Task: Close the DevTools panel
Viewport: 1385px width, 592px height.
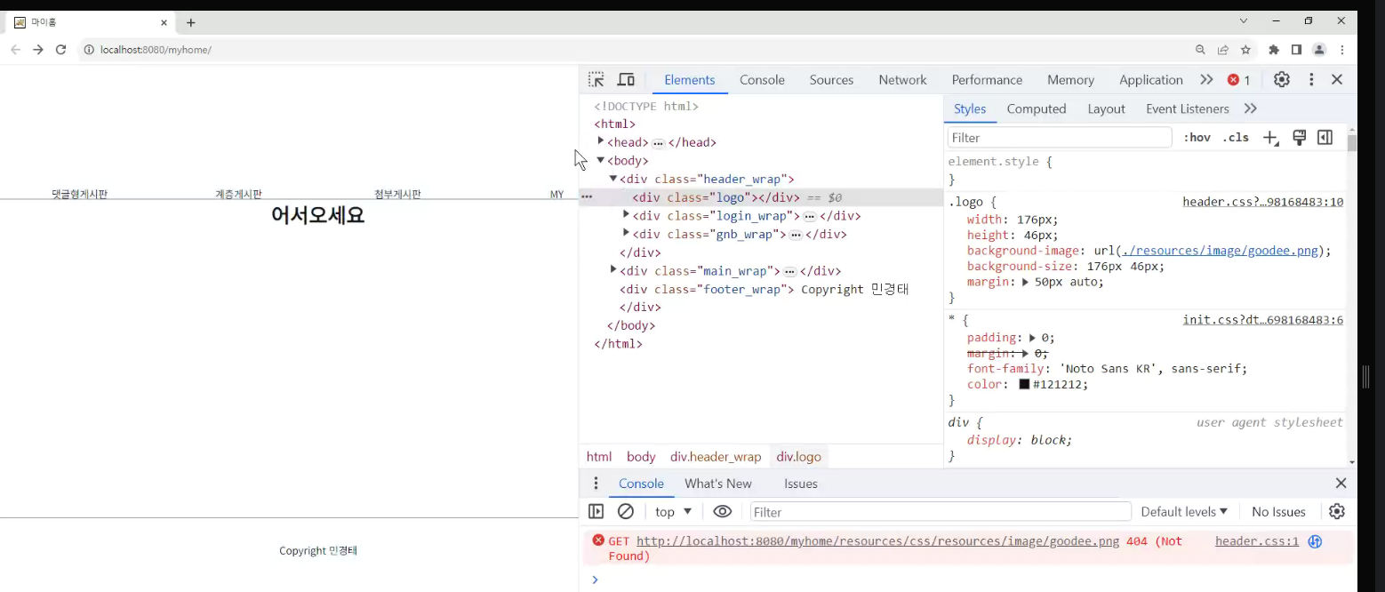Action: click(1337, 80)
